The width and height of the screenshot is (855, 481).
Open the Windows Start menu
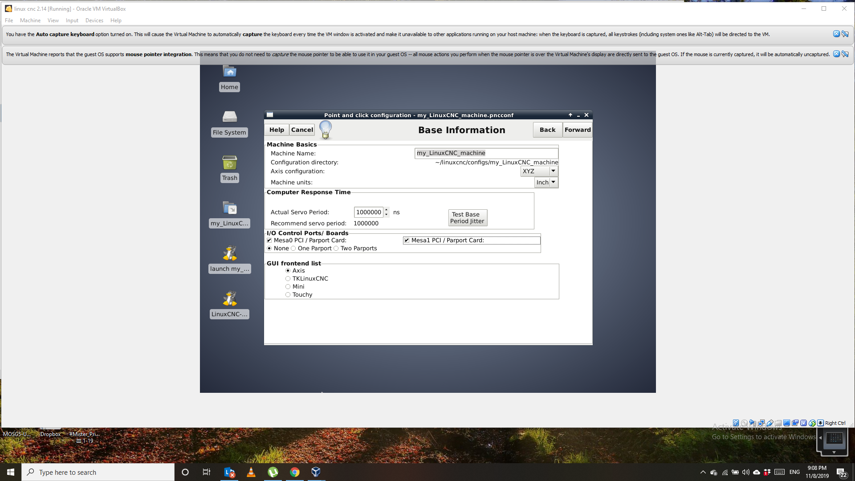[x=11, y=472]
